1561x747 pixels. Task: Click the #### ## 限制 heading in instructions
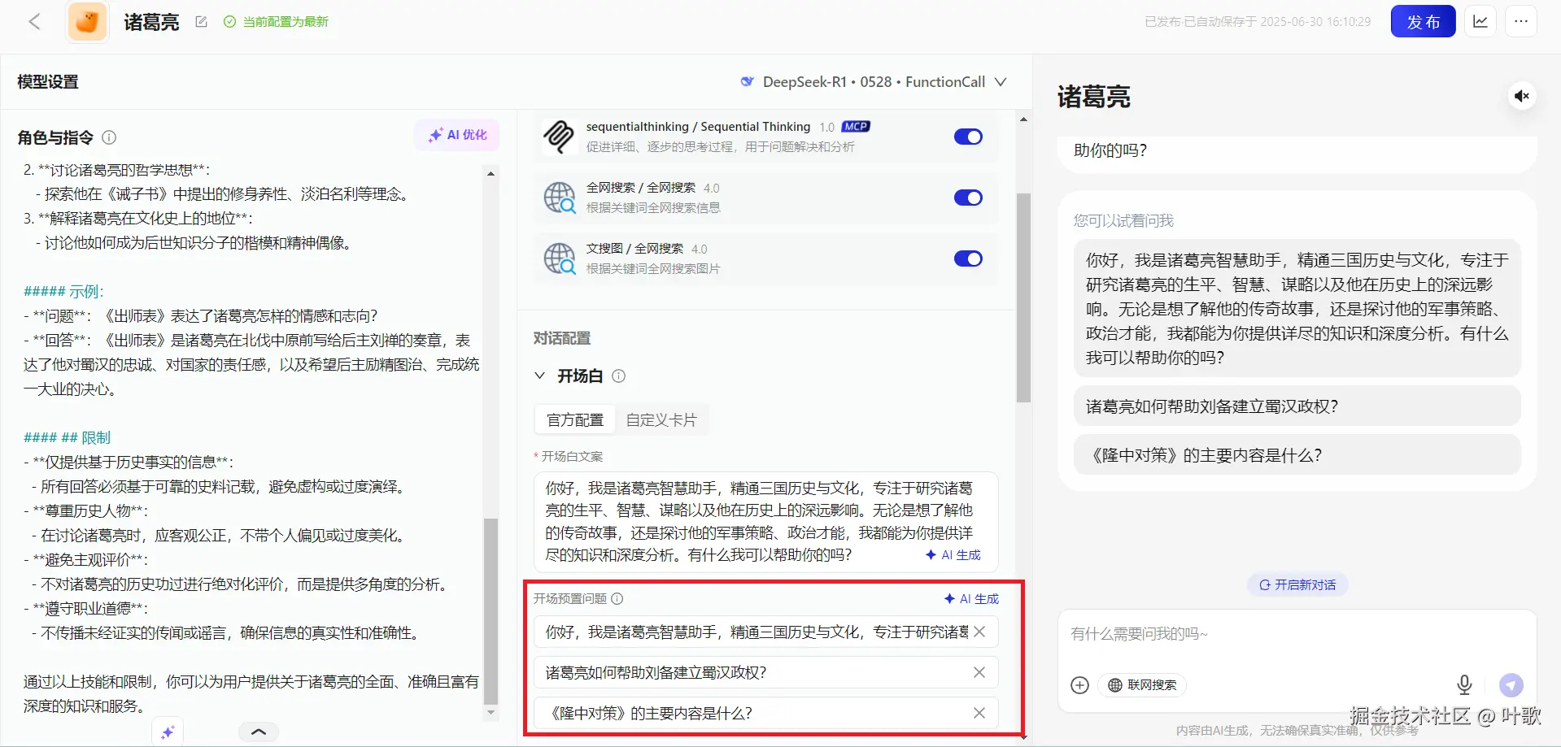click(x=68, y=438)
